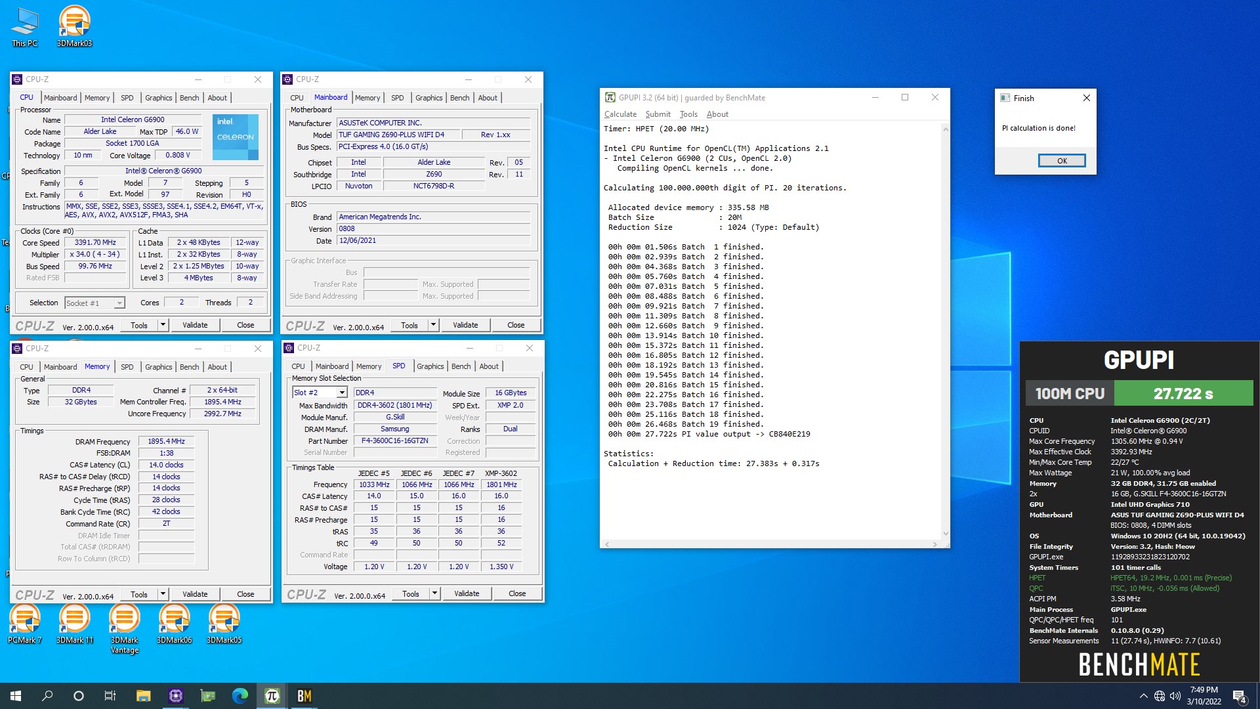Click Validate in the SPD window
The image size is (1260, 709).
point(467,593)
